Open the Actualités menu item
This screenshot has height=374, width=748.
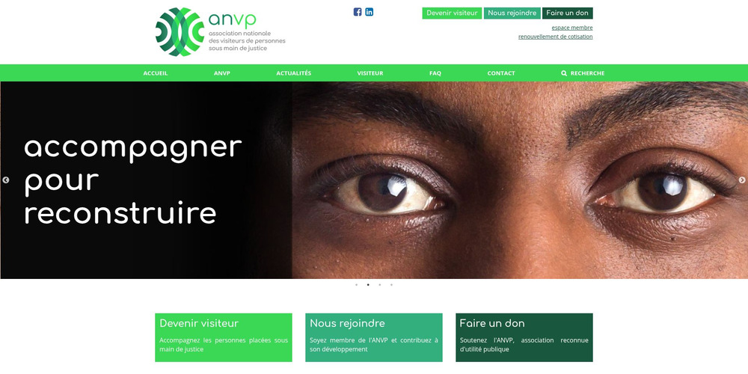pos(294,73)
